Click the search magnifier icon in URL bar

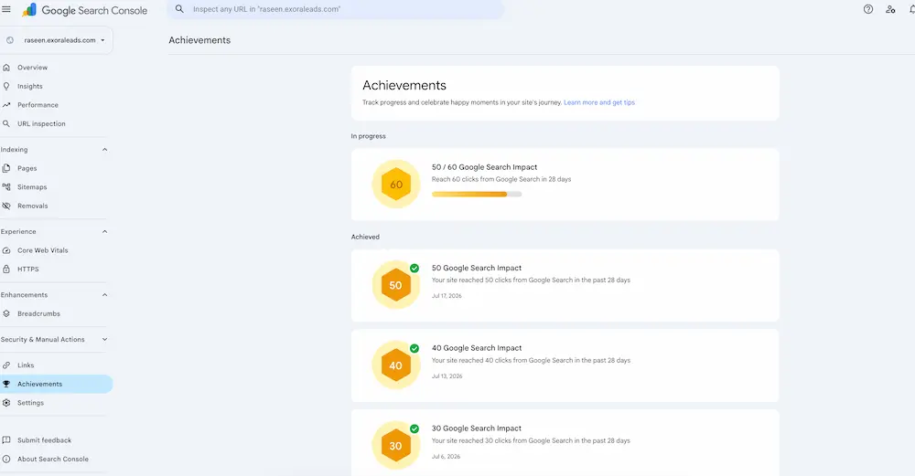179,9
